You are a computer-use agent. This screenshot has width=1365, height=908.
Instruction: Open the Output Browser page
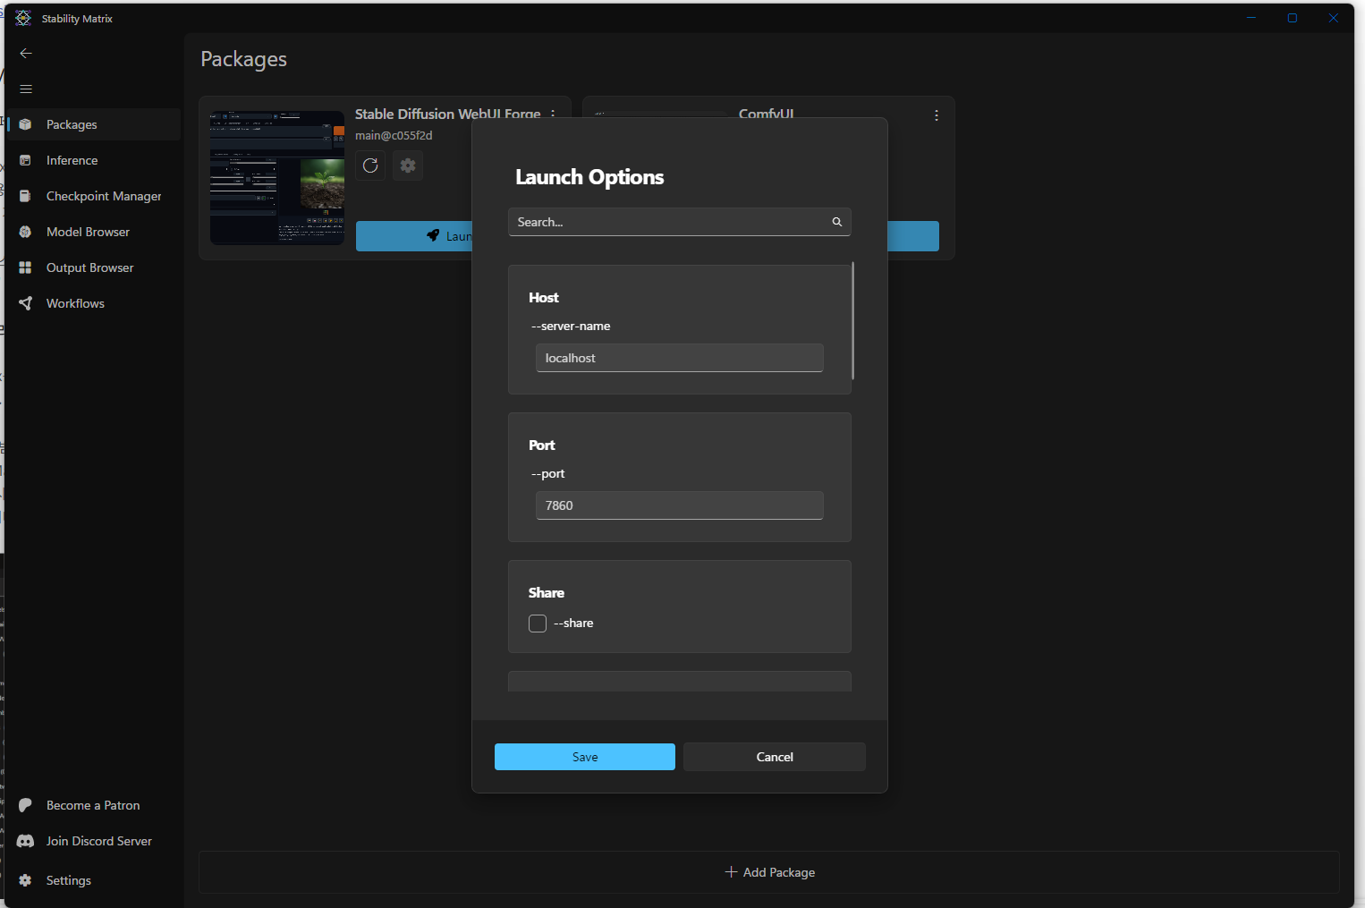(x=94, y=267)
